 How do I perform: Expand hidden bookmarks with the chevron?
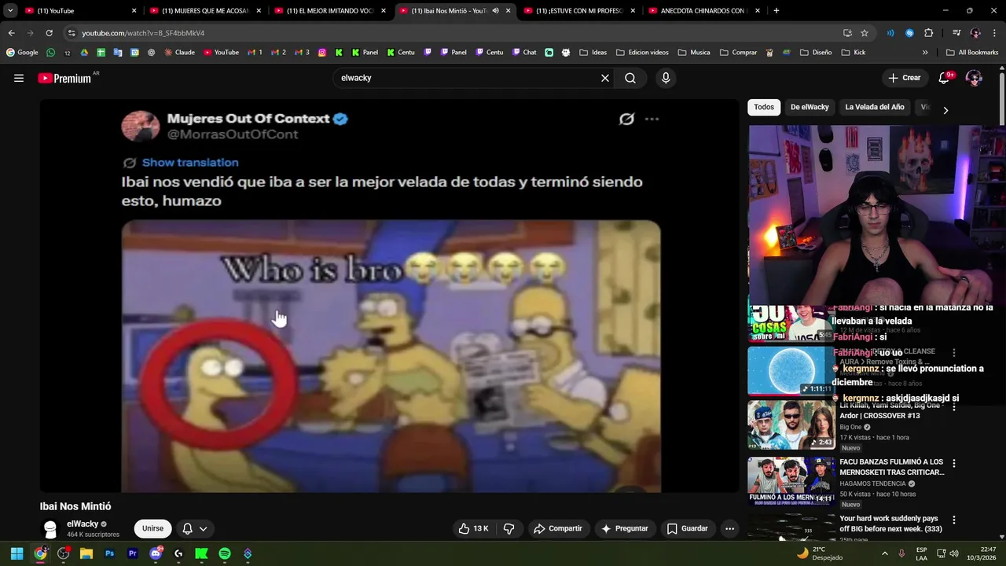(x=925, y=53)
